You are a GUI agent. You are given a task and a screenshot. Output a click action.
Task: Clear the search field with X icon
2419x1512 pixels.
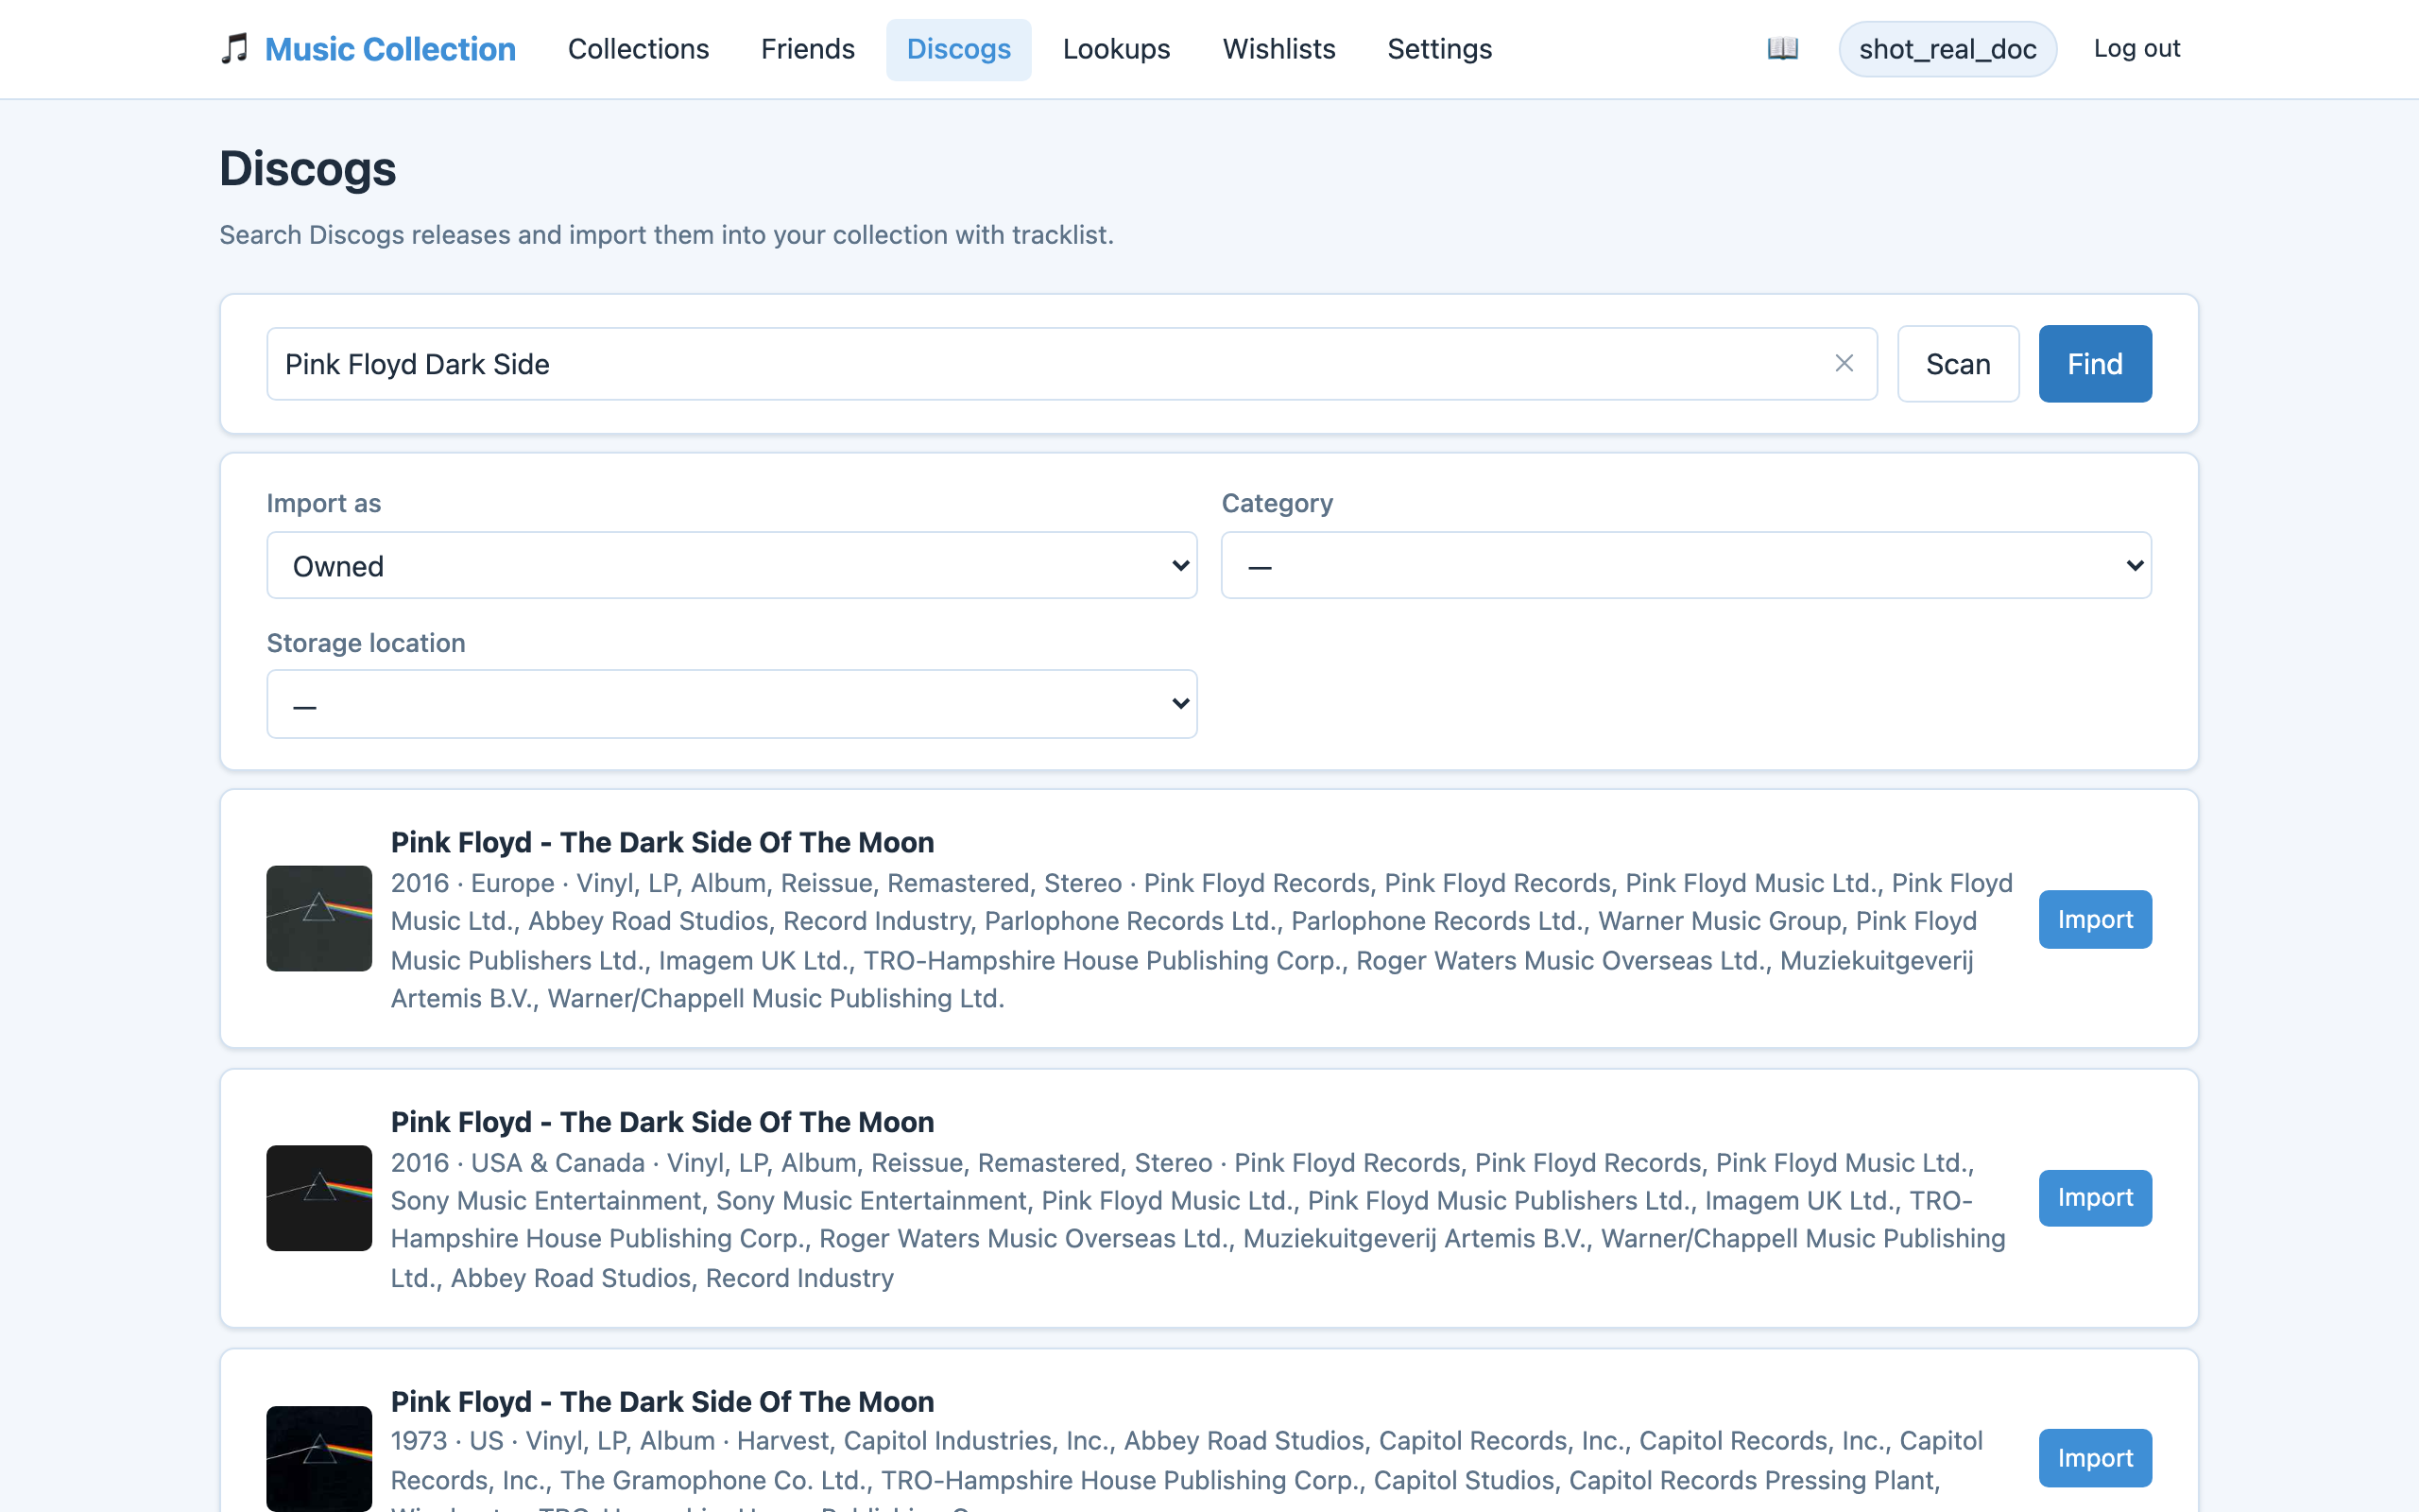pyautogui.click(x=1844, y=363)
